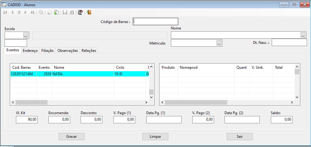The width and height of the screenshot is (311, 147).
Task: Click the next record arrow
Action: click(25, 13)
